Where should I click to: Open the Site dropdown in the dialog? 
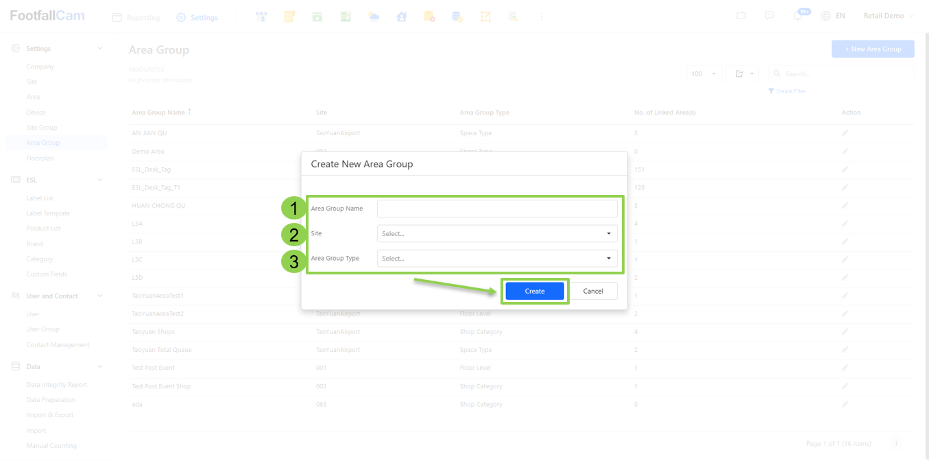497,233
